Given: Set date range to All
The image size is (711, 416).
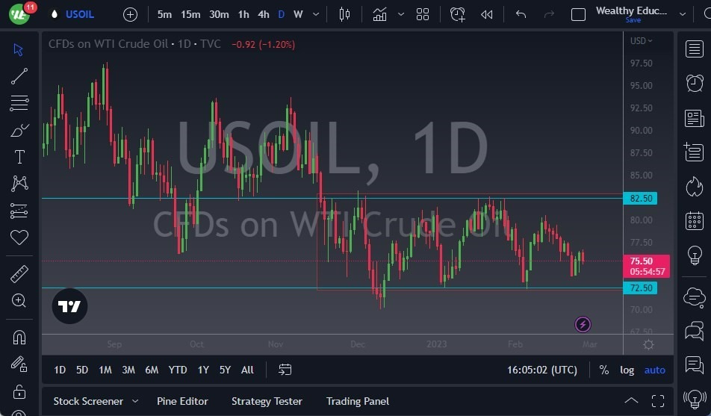Looking at the screenshot, I should pyautogui.click(x=247, y=370).
